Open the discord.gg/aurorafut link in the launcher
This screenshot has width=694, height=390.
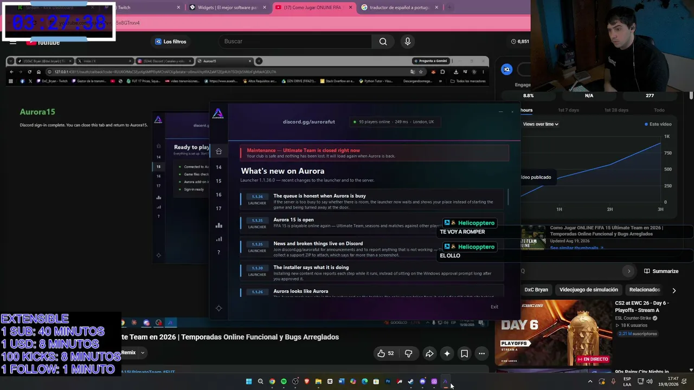[x=309, y=122]
